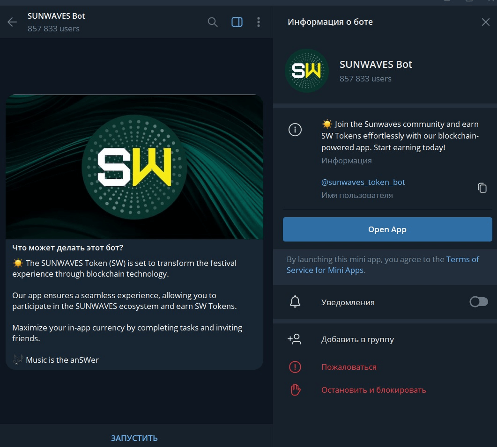The height and width of the screenshot is (447, 497).
Task: Click the info circle icon beside description
Action: pos(295,130)
